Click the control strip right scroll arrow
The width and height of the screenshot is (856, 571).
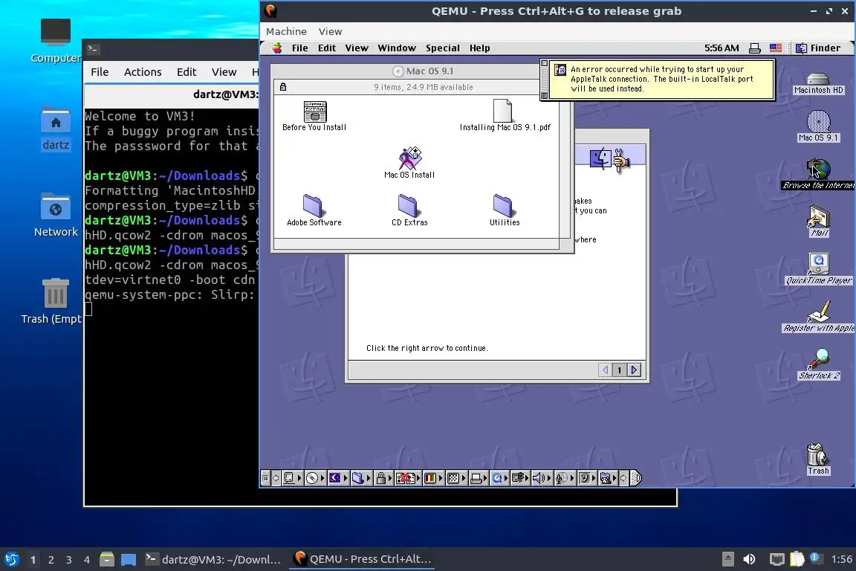pyautogui.click(x=623, y=479)
